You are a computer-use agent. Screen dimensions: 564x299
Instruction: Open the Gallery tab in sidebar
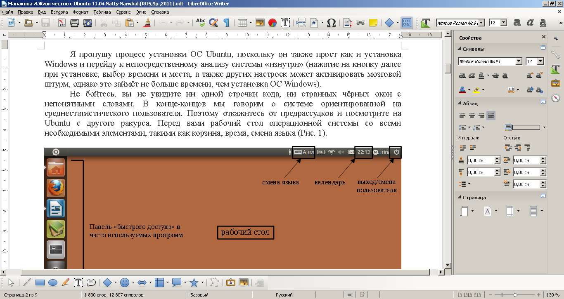[555, 83]
